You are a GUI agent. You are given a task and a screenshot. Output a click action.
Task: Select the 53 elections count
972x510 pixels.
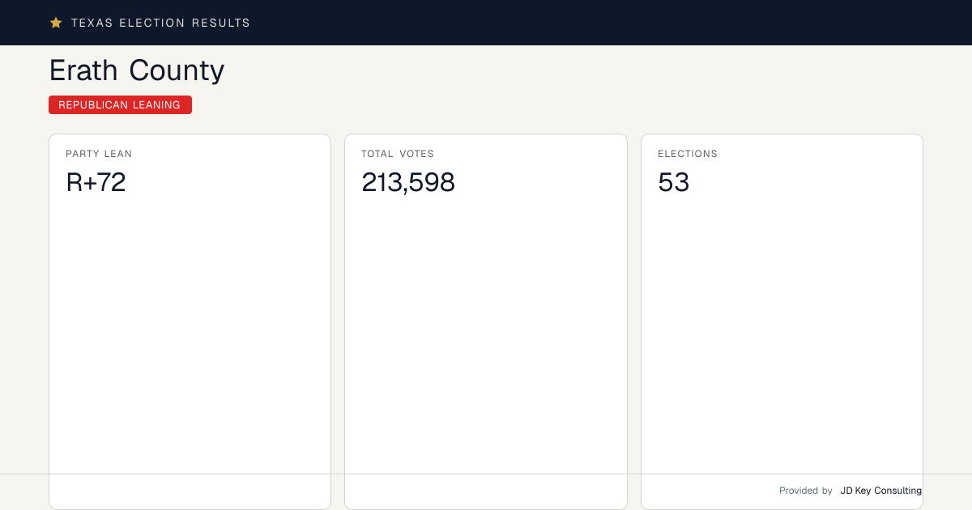tap(673, 182)
